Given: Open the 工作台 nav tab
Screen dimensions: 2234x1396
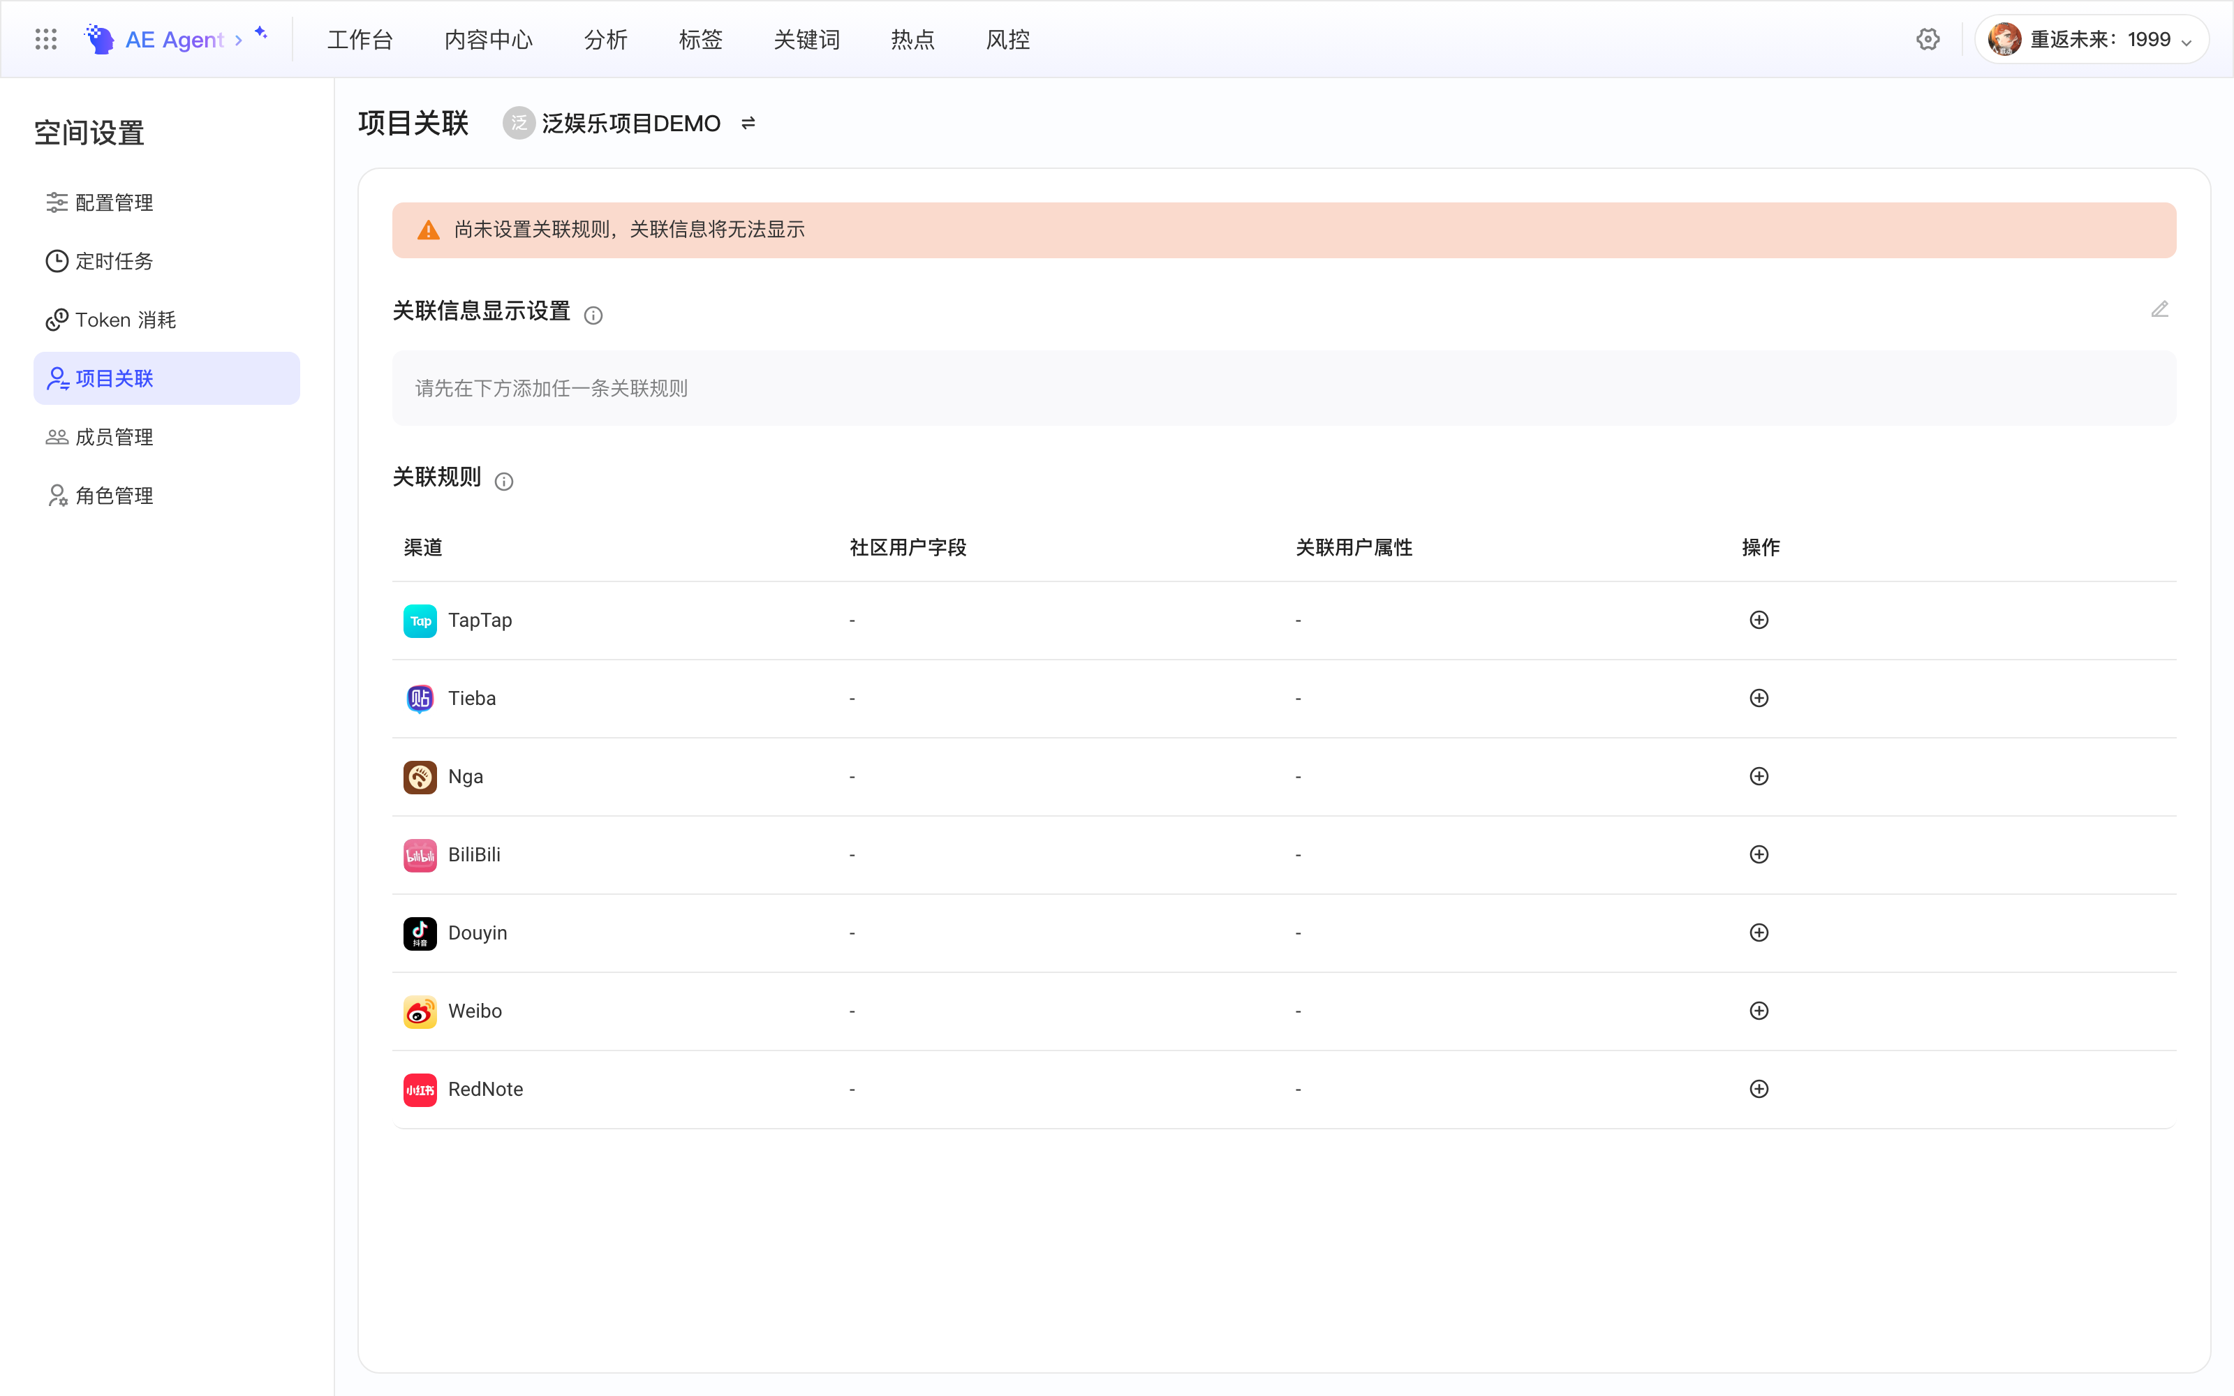Looking at the screenshot, I should [360, 40].
